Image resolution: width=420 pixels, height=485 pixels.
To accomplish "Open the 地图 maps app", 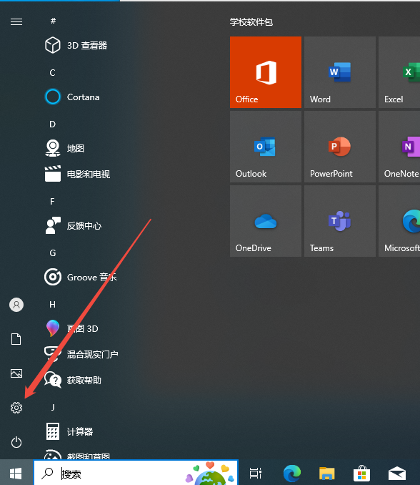I will 64,149.
